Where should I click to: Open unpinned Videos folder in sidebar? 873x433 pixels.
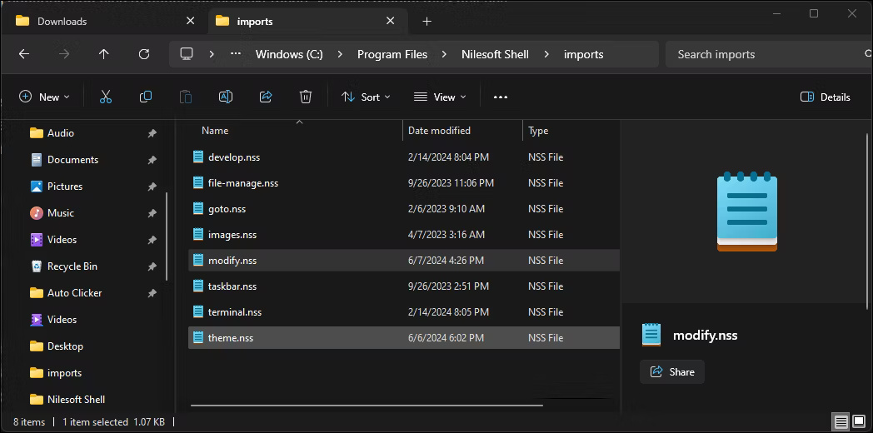coord(53,320)
